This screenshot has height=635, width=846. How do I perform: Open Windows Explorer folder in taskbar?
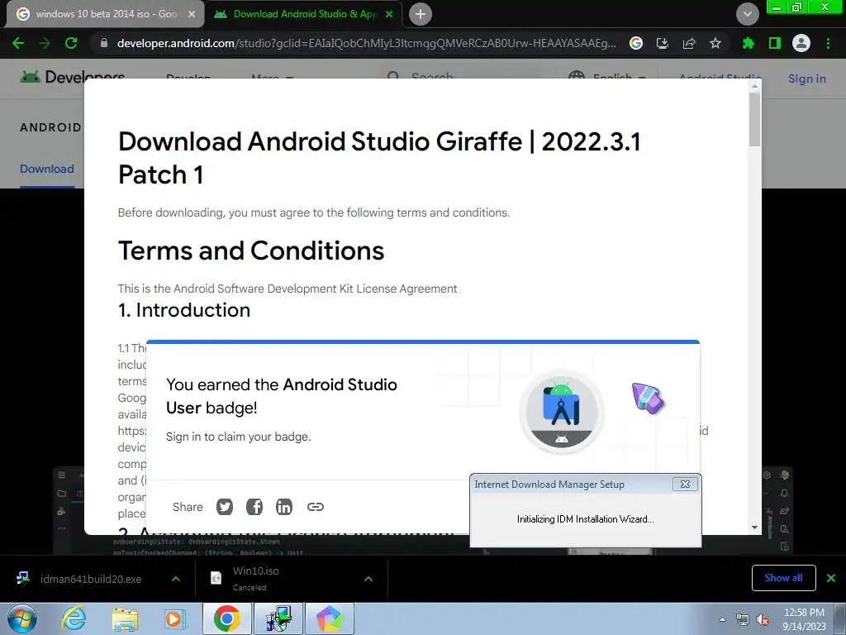pyautogui.click(x=125, y=618)
